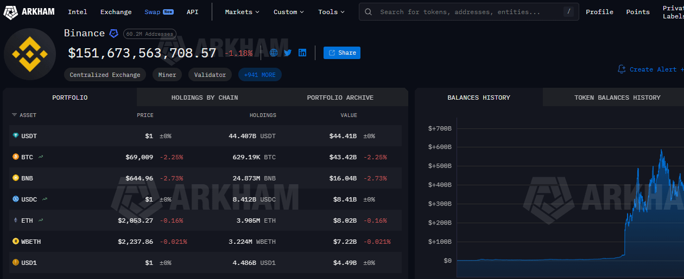The image size is (684, 279).
Task: Switch to the Portfolio tab
Action: coord(70,98)
